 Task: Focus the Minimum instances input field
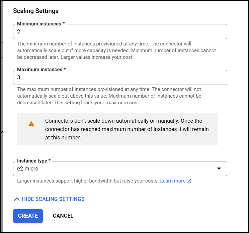tap(120, 31)
